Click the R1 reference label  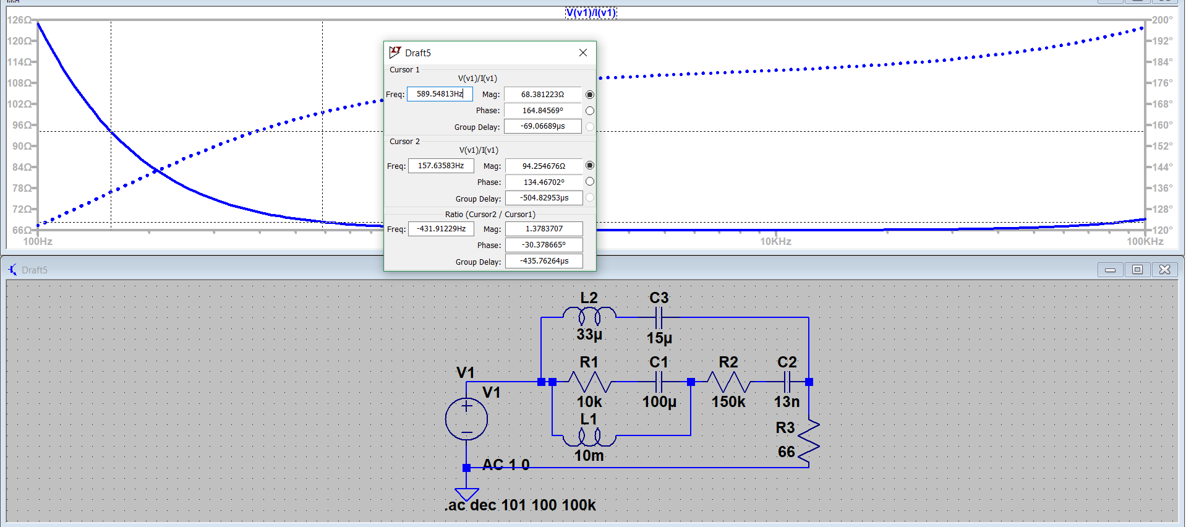click(589, 362)
